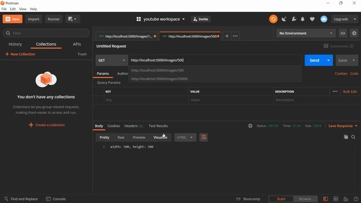361x203 pixels.
Task: Open the youtube workspace switcher
Action: (x=160, y=19)
